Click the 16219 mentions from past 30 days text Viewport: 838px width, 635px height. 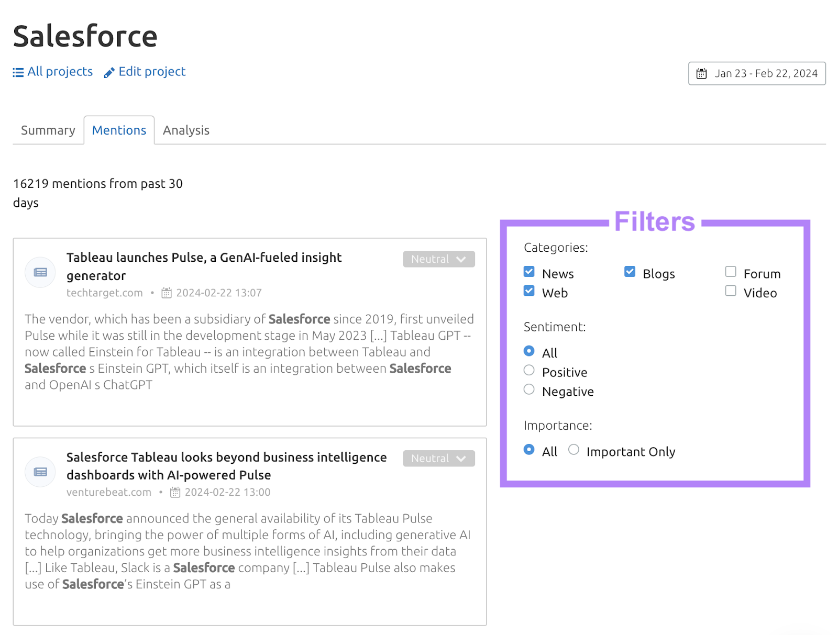pos(98,193)
